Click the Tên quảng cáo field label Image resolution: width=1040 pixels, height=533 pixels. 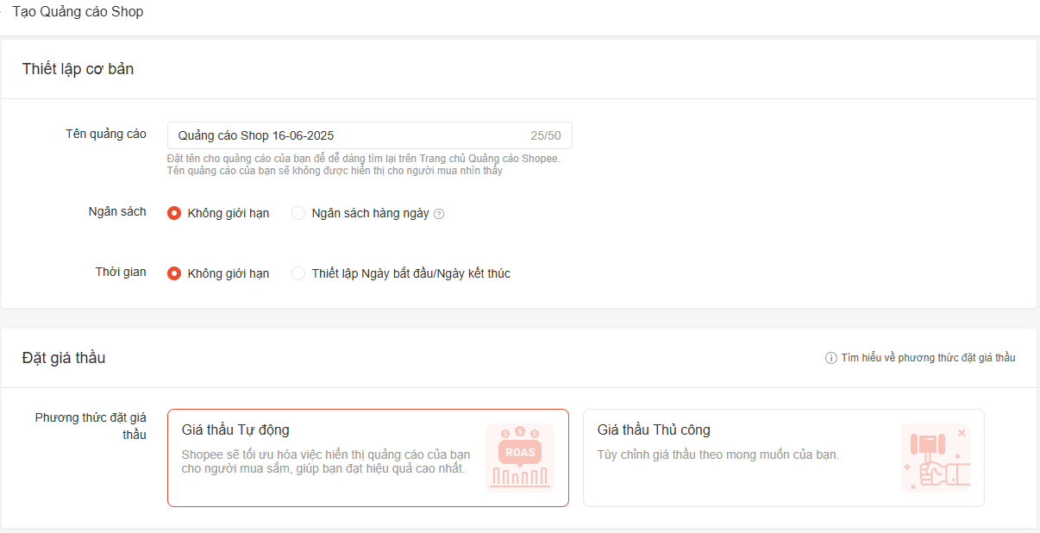tap(105, 134)
